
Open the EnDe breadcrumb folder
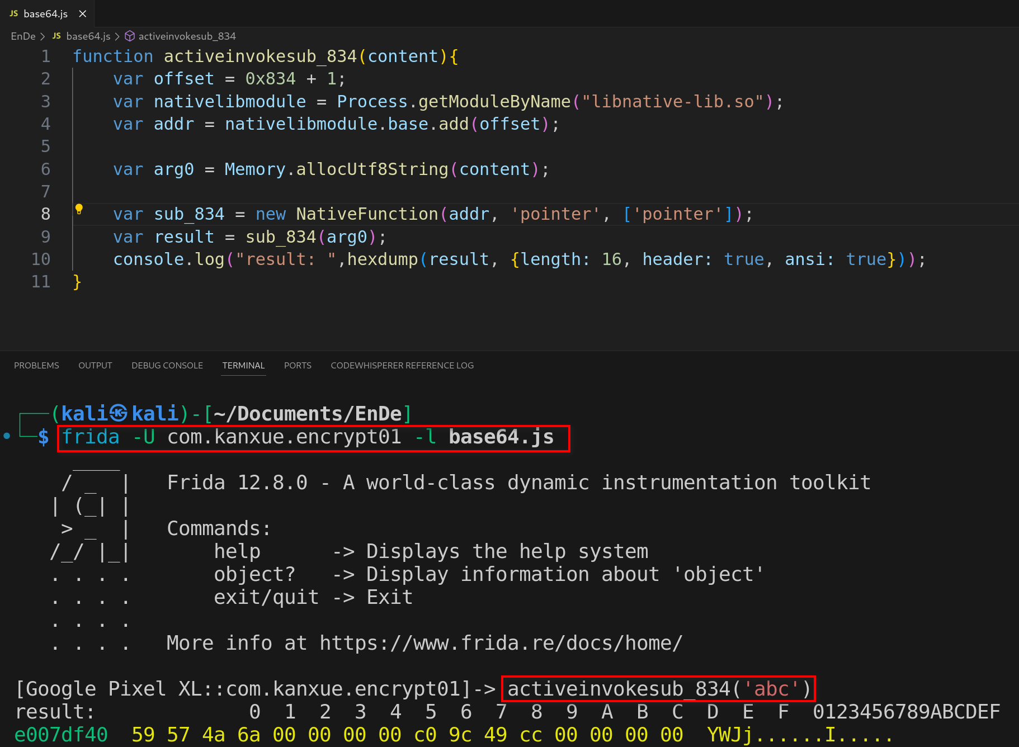[23, 36]
